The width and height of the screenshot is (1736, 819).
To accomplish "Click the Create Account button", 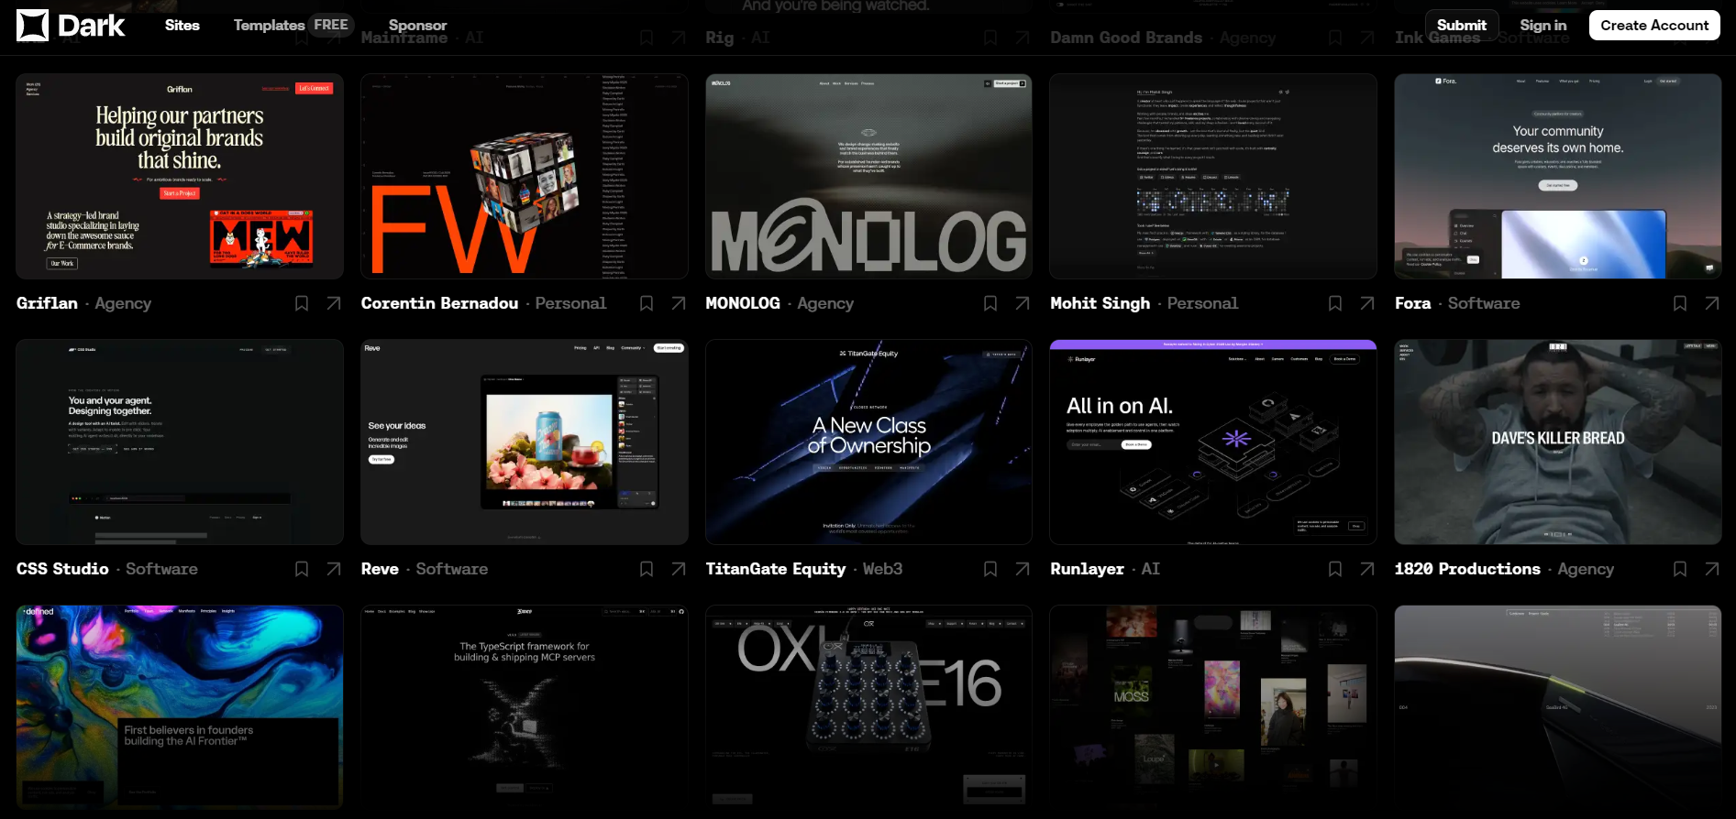I will coord(1654,26).
